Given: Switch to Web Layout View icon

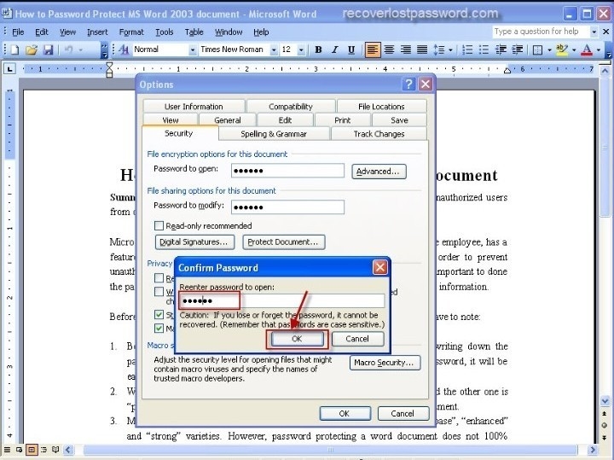Looking at the screenshot, I should point(19,450).
